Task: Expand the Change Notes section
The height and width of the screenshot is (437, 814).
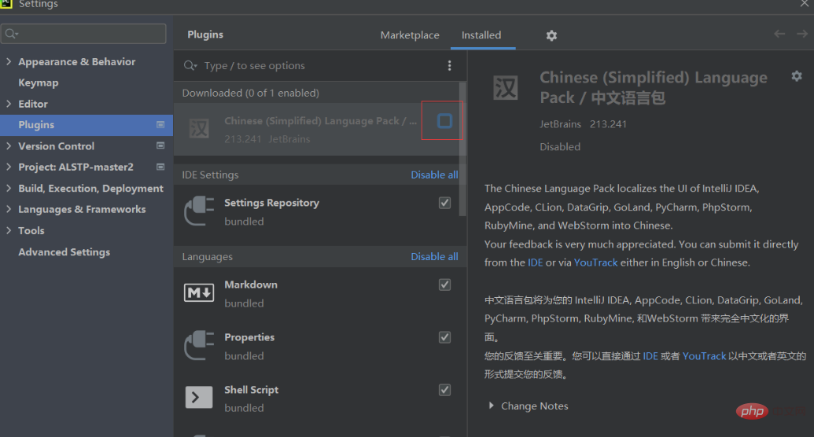Action: tap(492, 406)
